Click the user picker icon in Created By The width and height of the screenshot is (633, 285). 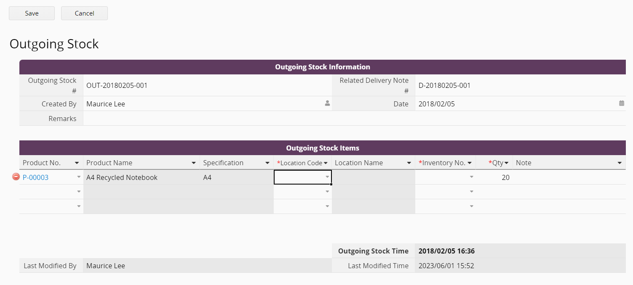point(327,103)
